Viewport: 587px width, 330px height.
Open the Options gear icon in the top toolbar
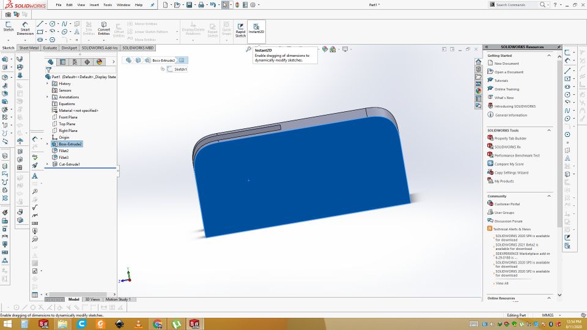pos(253,5)
